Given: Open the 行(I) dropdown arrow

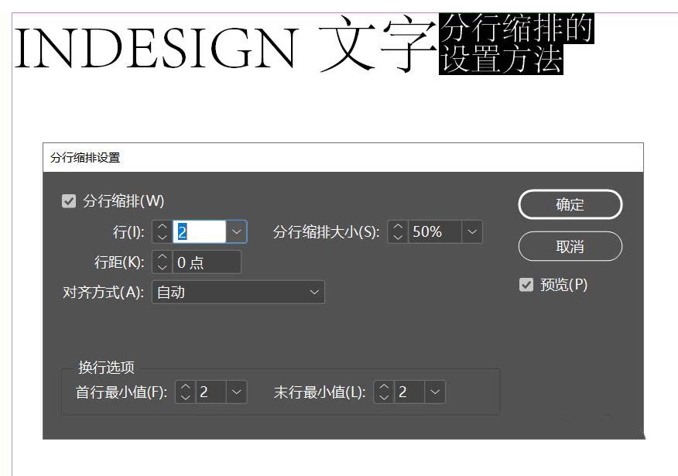Looking at the screenshot, I should [x=237, y=231].
